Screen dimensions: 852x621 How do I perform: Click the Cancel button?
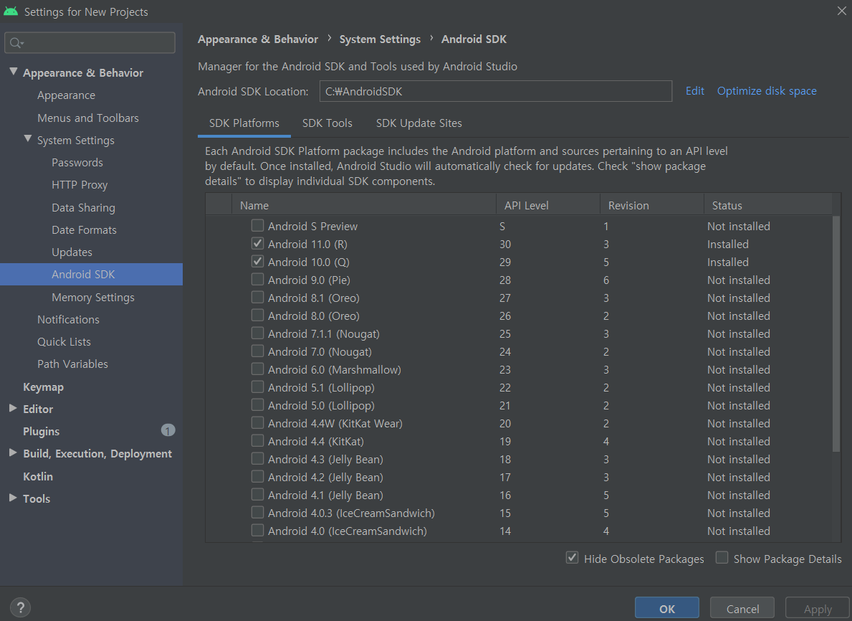pos(742,609)
